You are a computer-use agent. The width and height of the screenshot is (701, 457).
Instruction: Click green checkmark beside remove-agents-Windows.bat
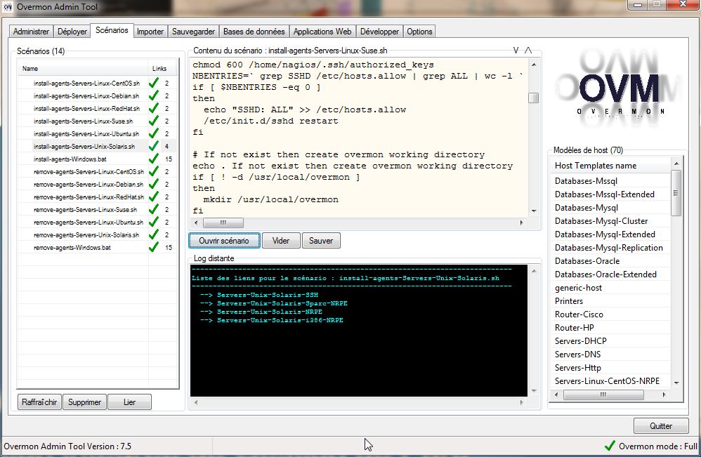point(154,248)
